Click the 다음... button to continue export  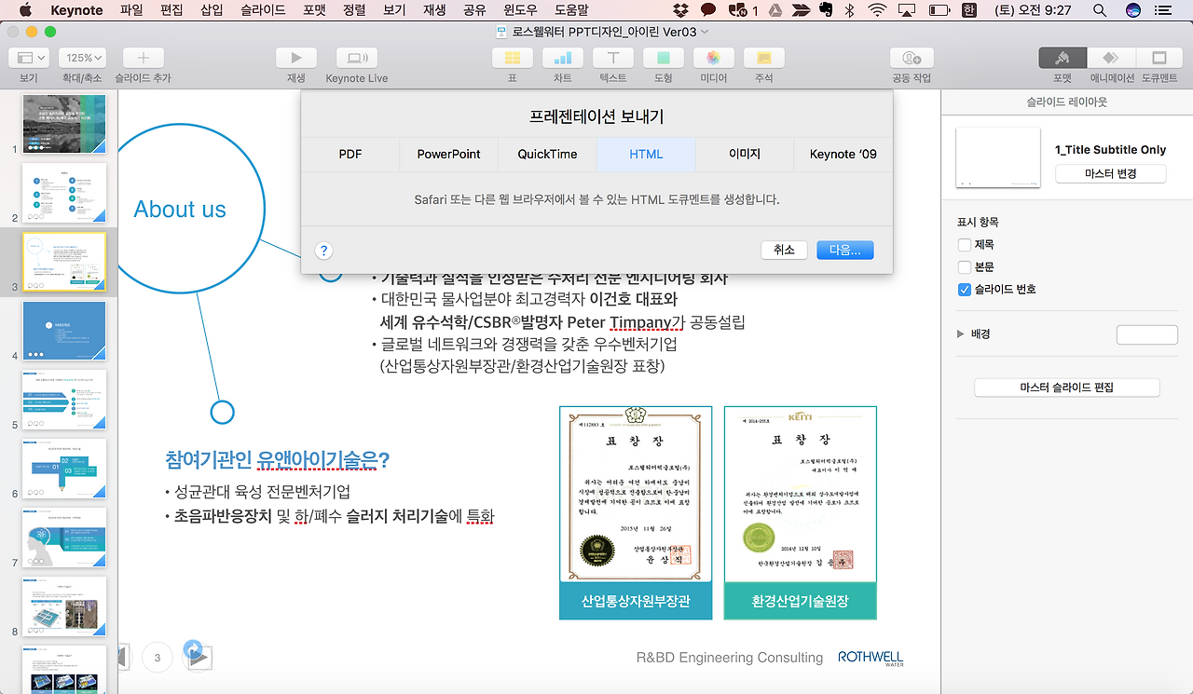(x=844, y=250)
